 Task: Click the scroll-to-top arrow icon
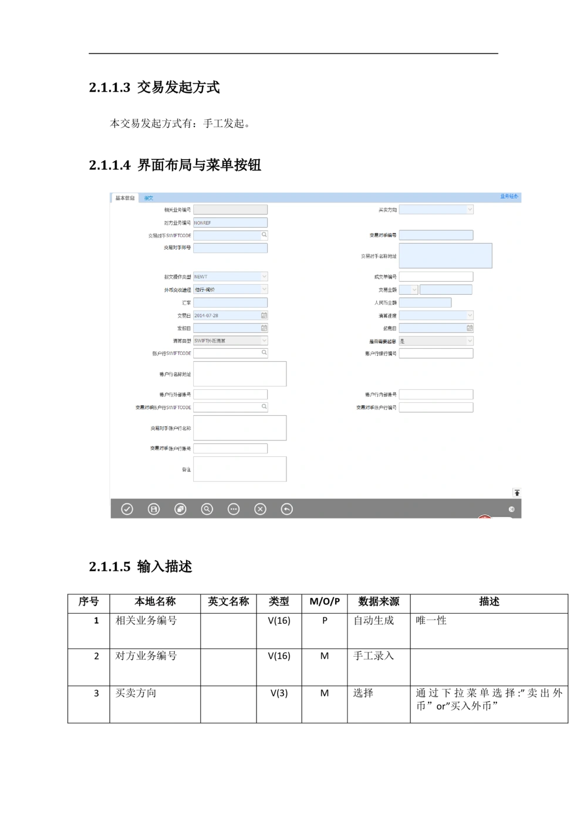tap(517, 493)
